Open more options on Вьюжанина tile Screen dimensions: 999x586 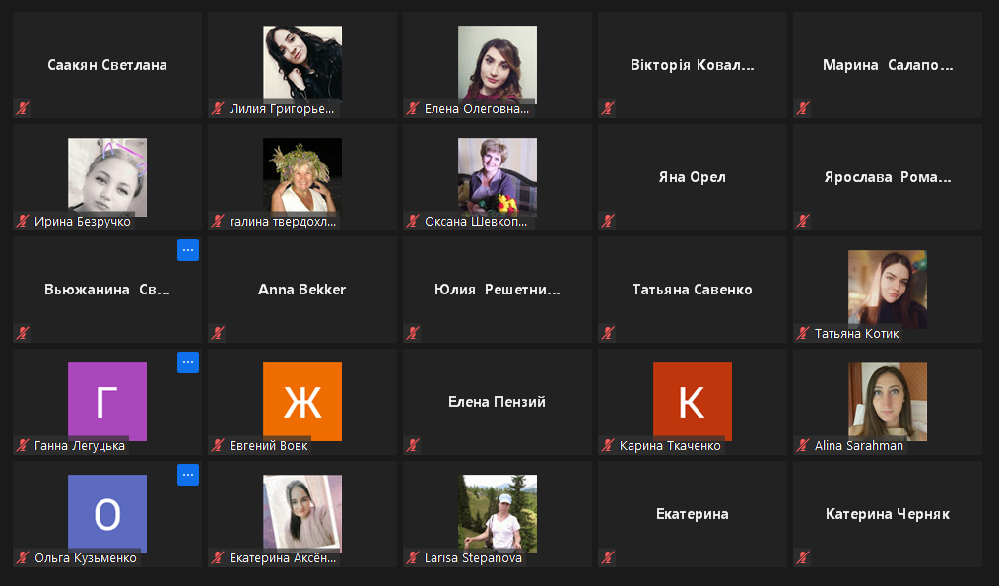[x=188, y=250]
